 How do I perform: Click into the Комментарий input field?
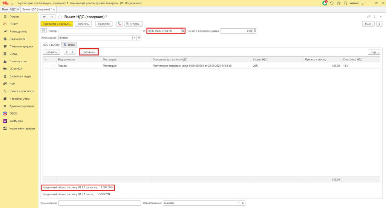tap(100, 203)
